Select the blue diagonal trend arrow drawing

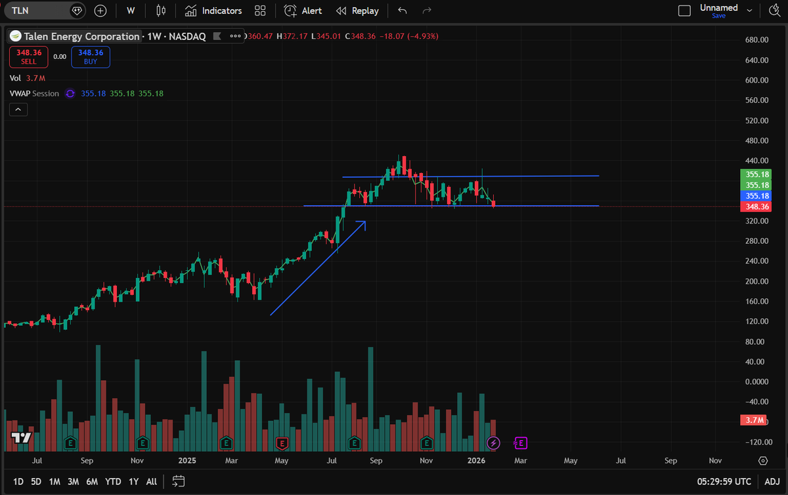(x=318, y=268)
